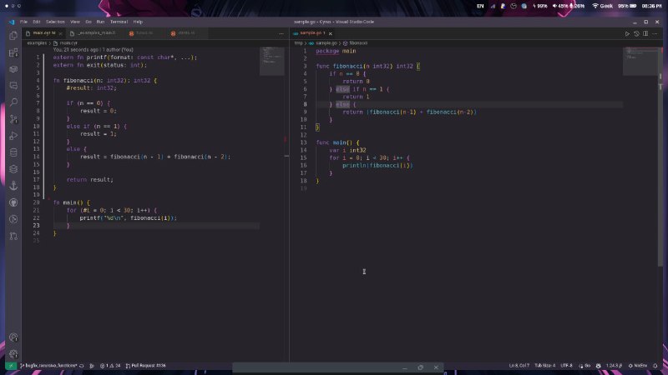Open the Search view in activity bar
668x375 pixels.
point(13,102)
